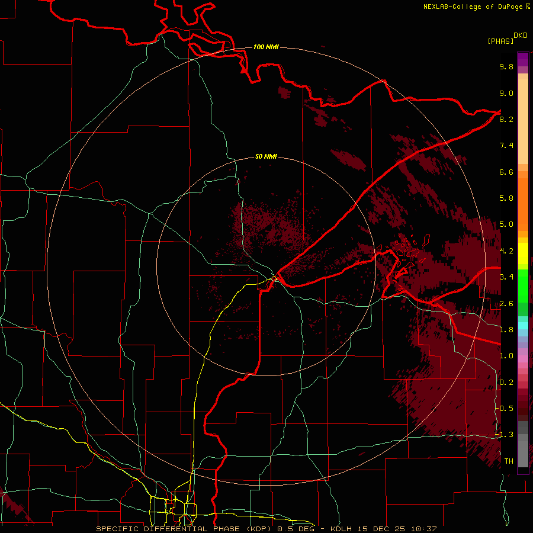533x533 pixels.
Task: Click the [PHAS] legend unit label
Action: 500,41
